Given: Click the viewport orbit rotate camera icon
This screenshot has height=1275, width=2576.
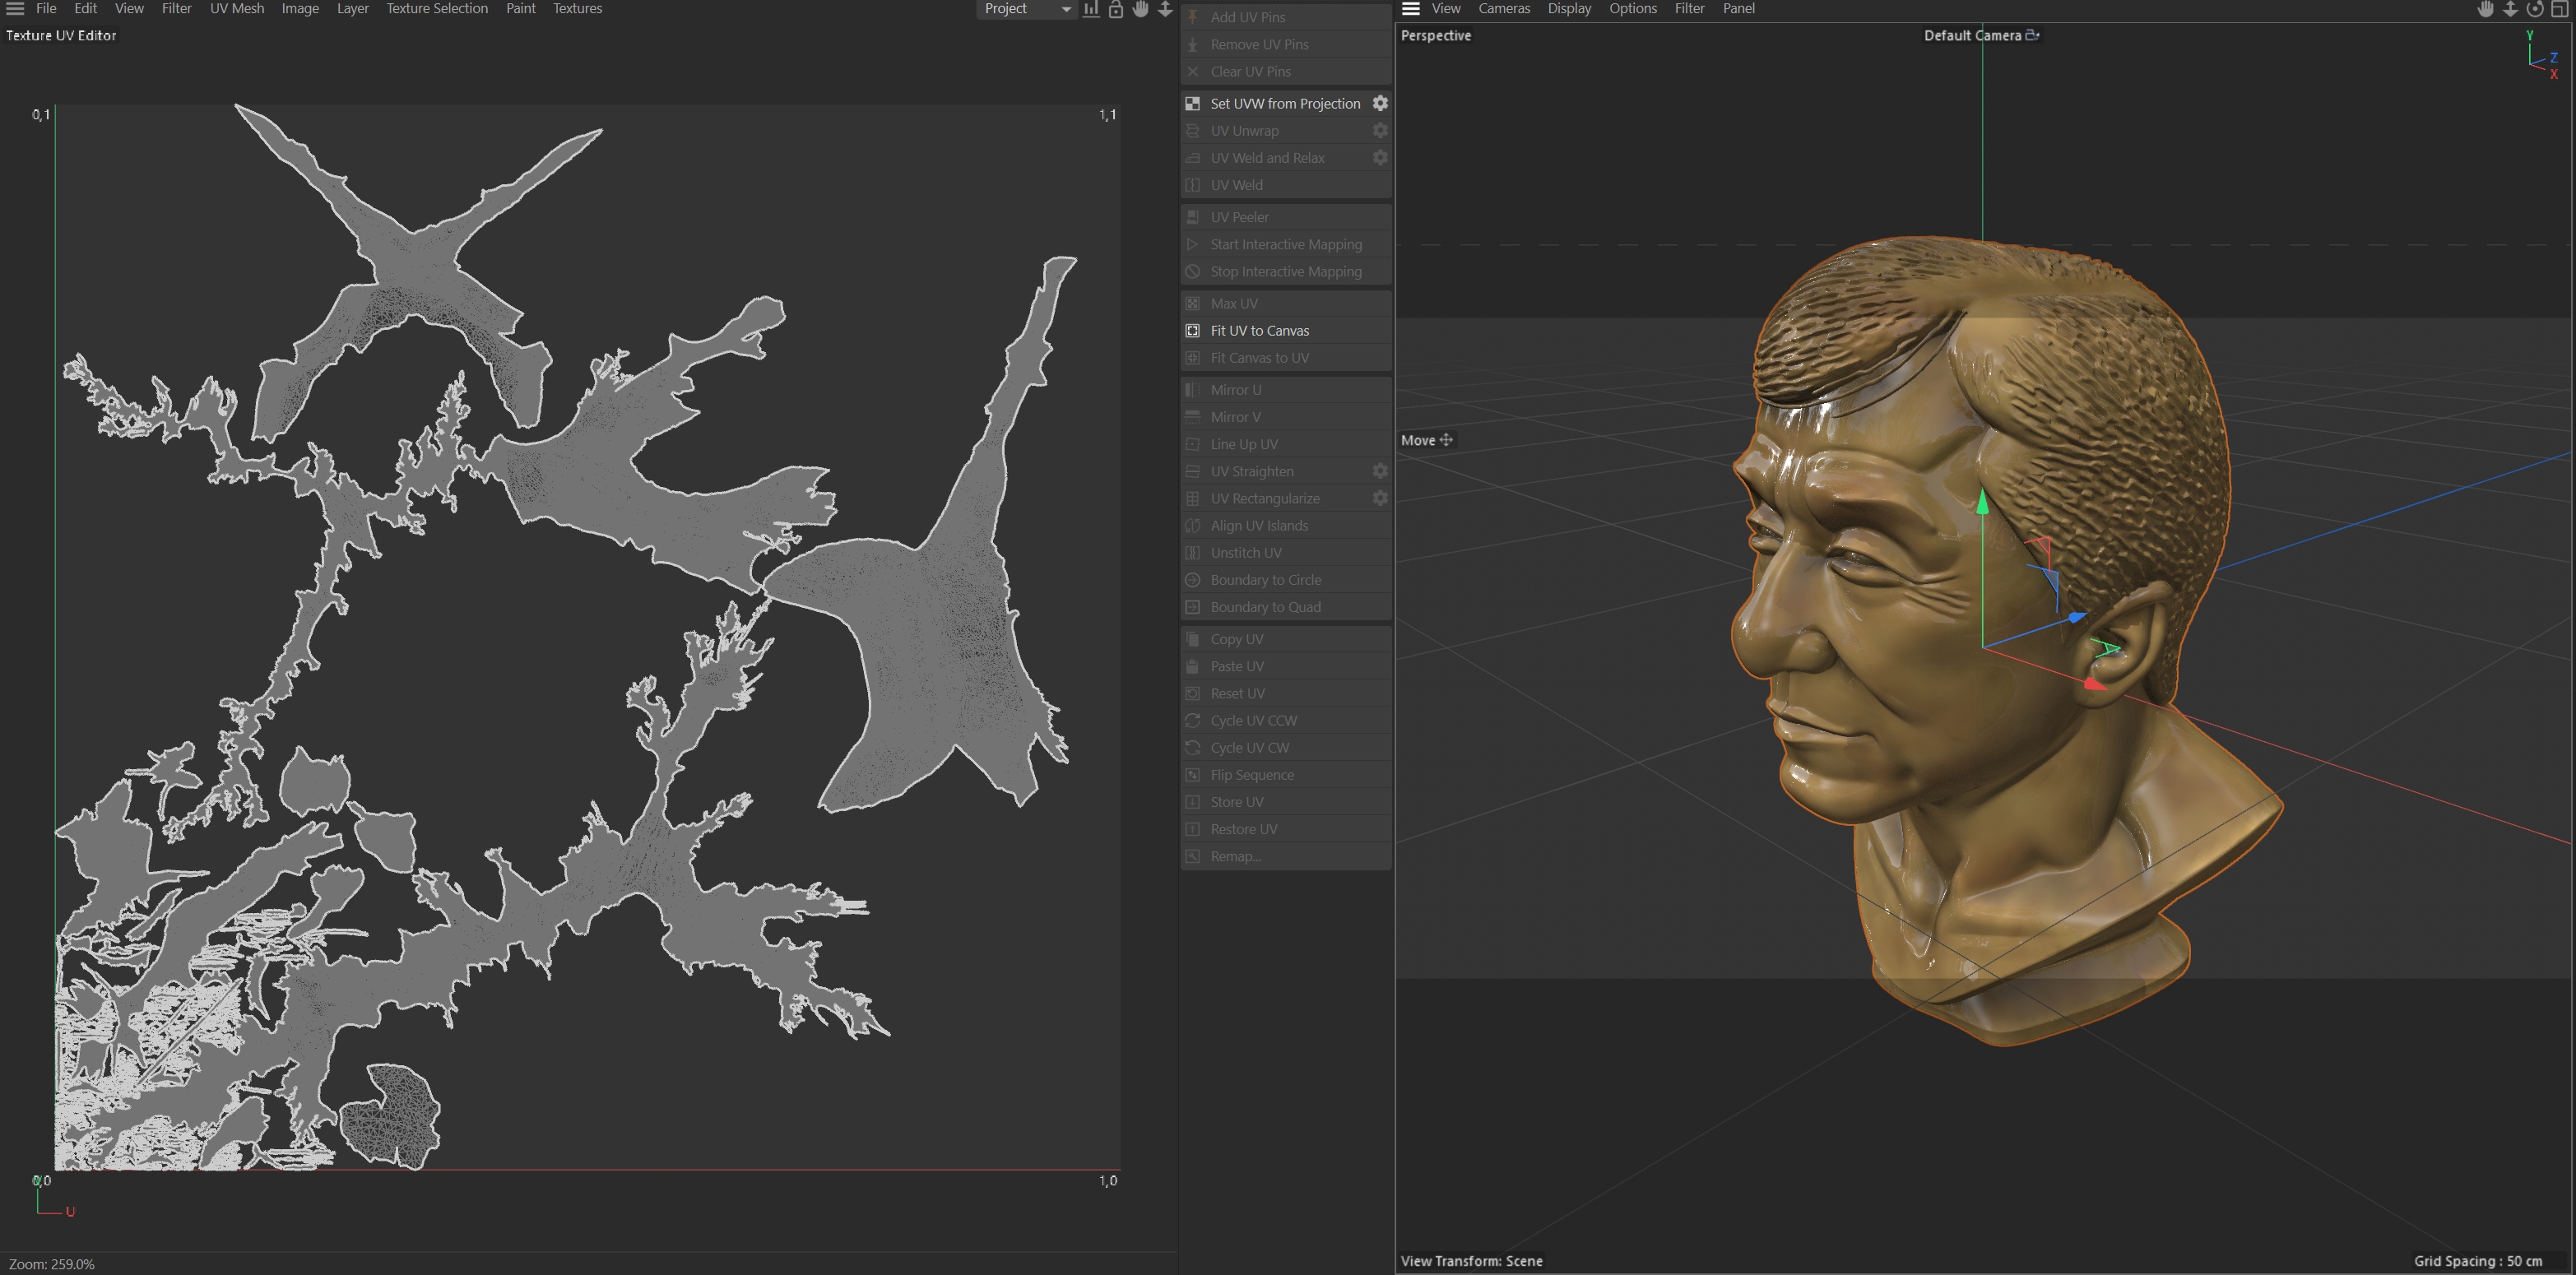Looking at the screenshot, I should click(x=2535, y=9).
